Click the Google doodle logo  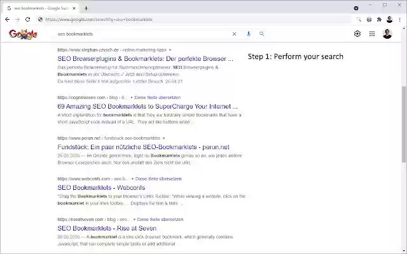(x=23, y=34)
